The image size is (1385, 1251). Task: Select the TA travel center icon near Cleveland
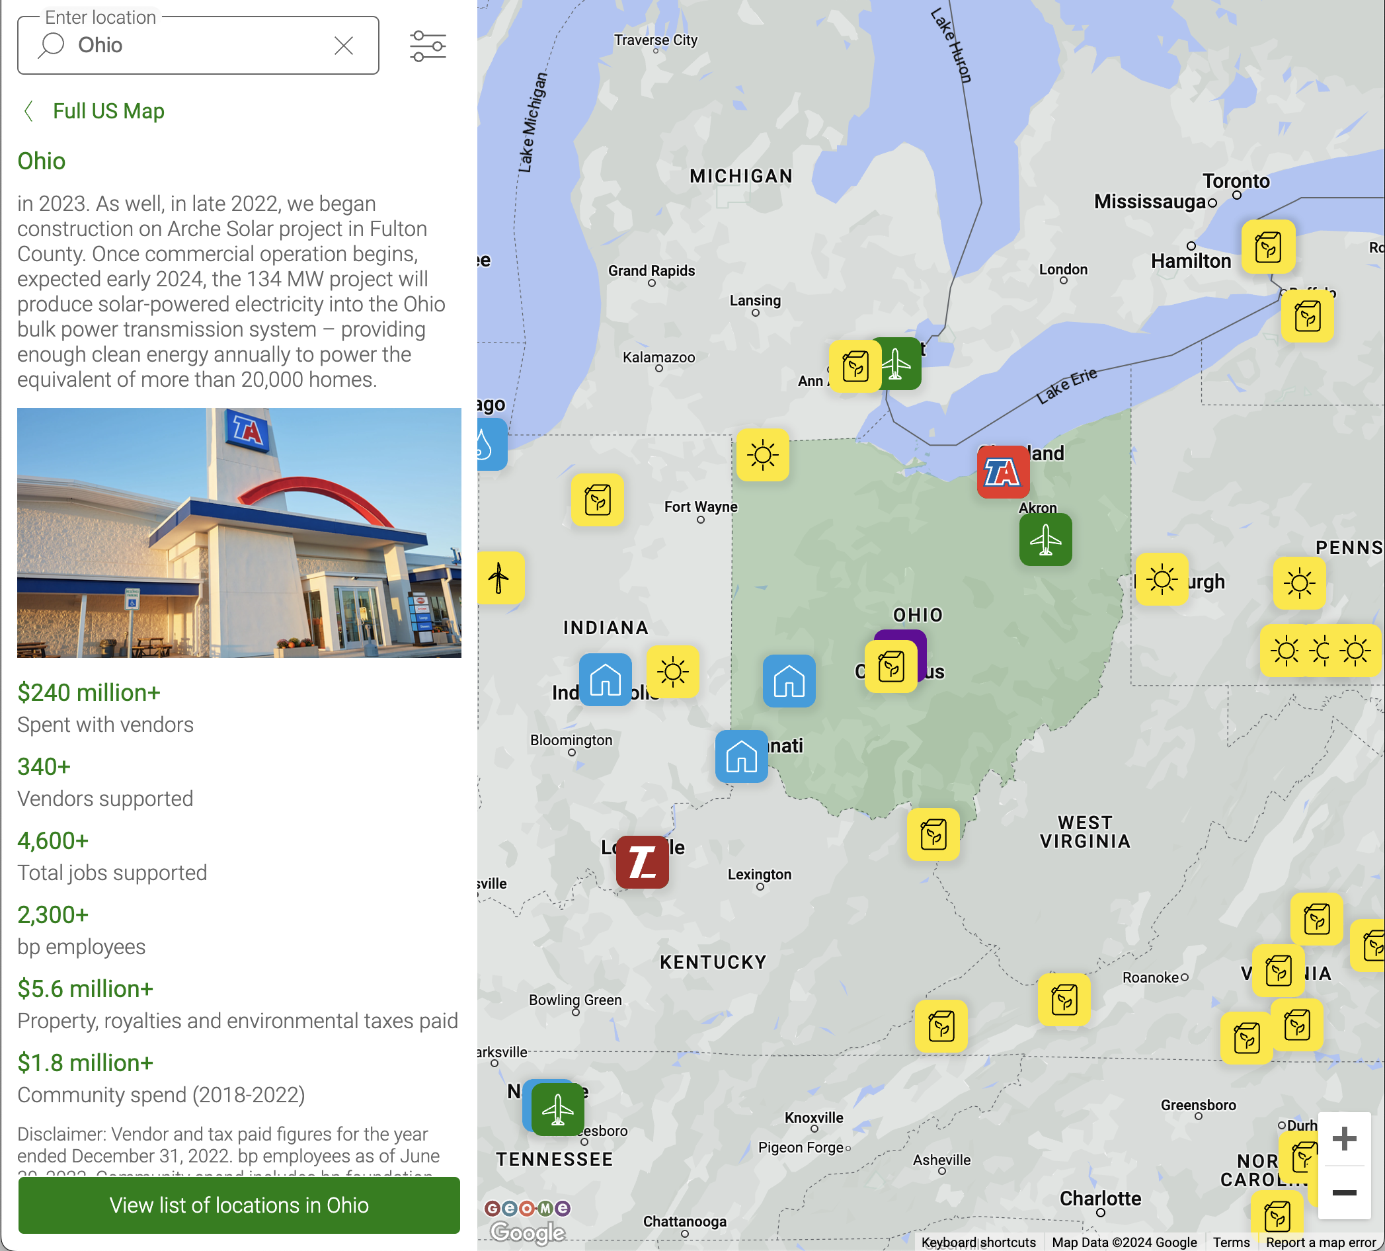point(1004,472)
